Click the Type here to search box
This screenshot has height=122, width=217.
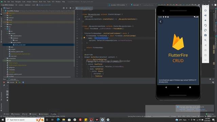click(25, 120)
